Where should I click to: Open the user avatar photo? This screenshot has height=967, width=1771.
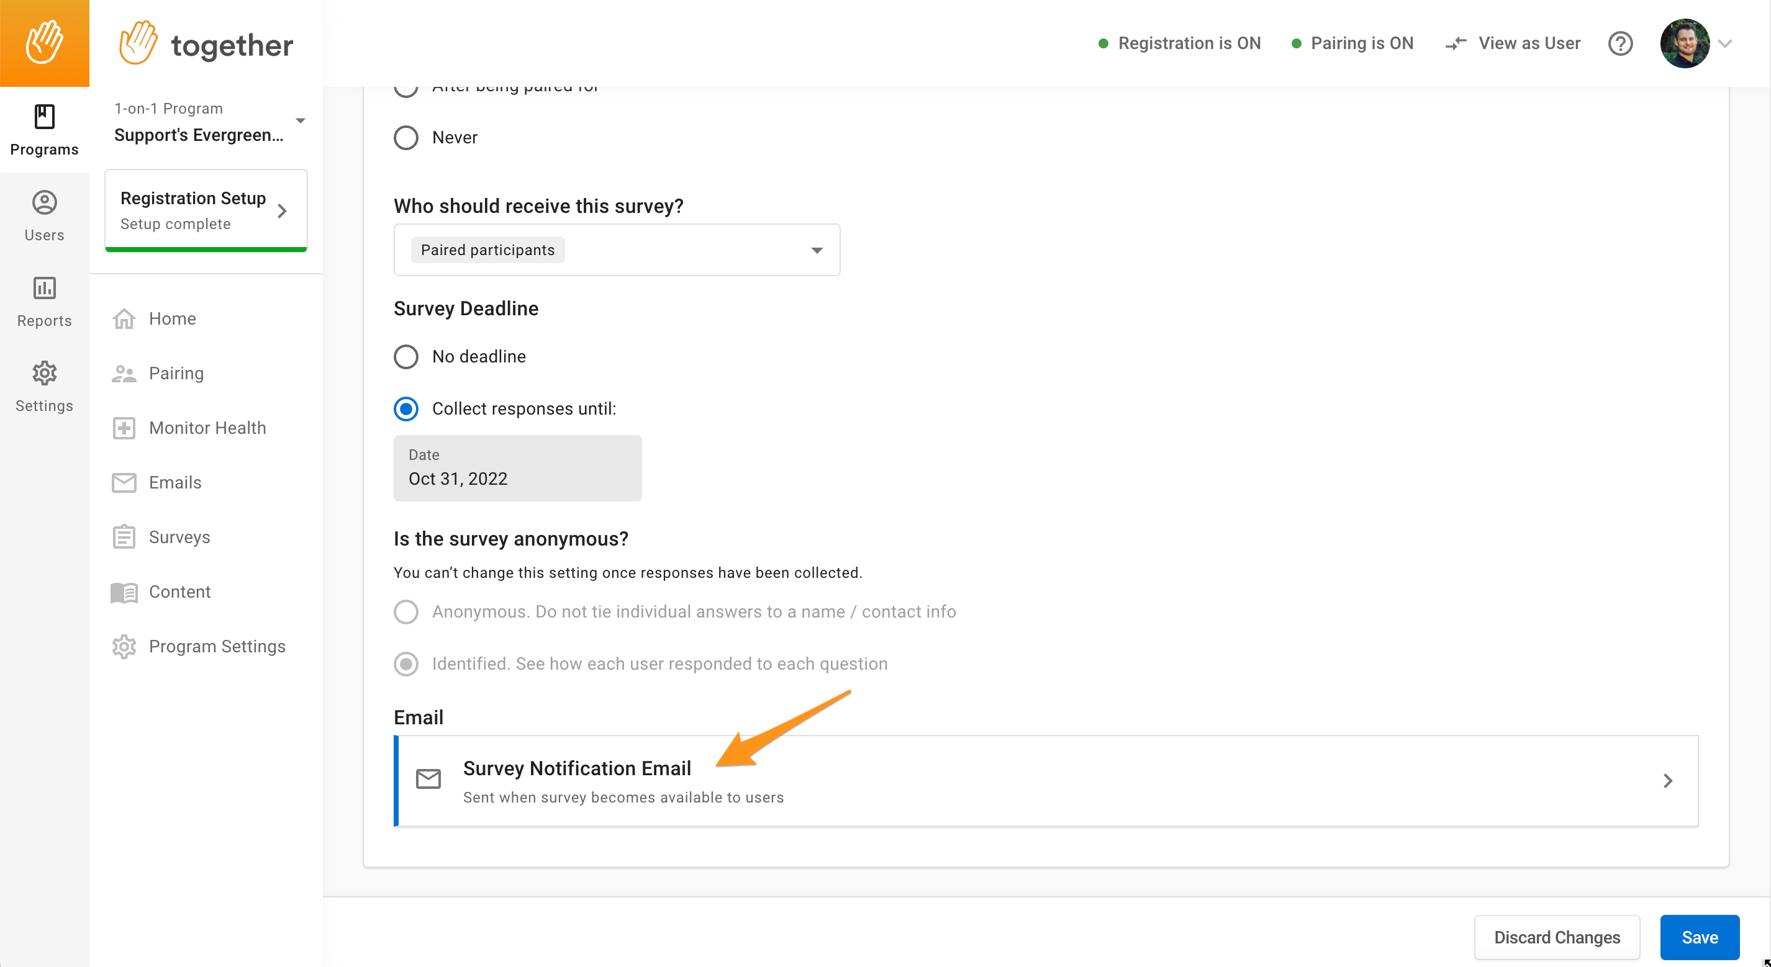point(1684,43)
